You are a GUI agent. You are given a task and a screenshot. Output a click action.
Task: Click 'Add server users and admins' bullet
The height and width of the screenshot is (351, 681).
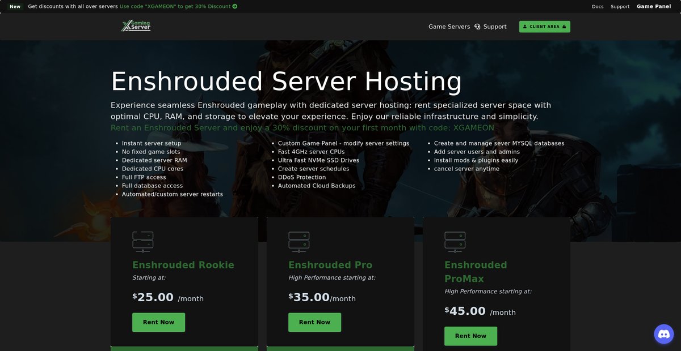pyautogui.click(x=477, y=152)
